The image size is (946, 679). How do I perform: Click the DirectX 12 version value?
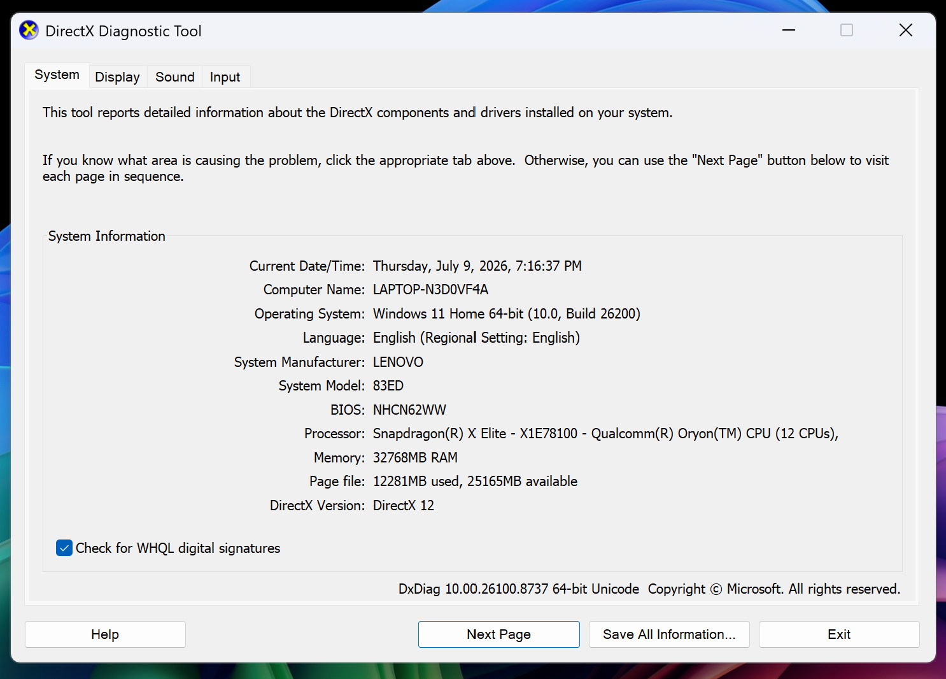tap(404, 506)
